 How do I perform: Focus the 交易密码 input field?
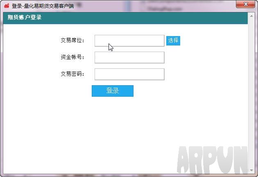click(129, 74)
